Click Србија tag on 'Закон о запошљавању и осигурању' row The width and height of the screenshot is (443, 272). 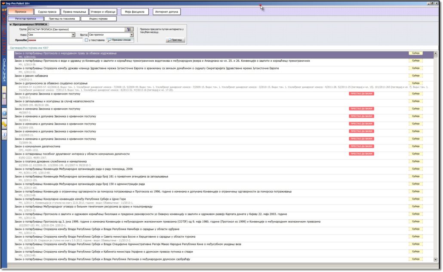point(415,101)
